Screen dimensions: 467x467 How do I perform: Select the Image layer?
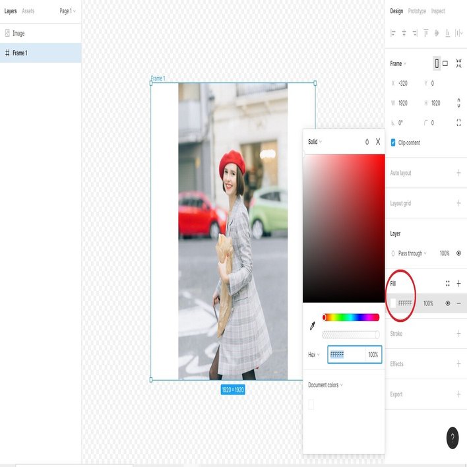click(40, 34)
